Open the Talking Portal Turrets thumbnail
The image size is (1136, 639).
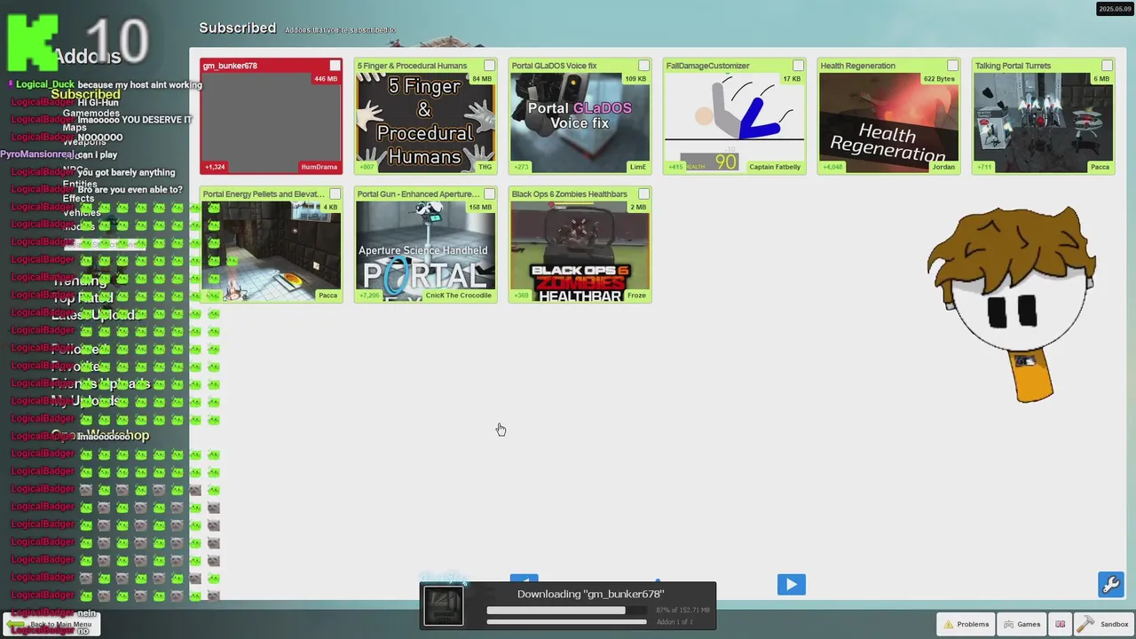tap(1043, 122)
